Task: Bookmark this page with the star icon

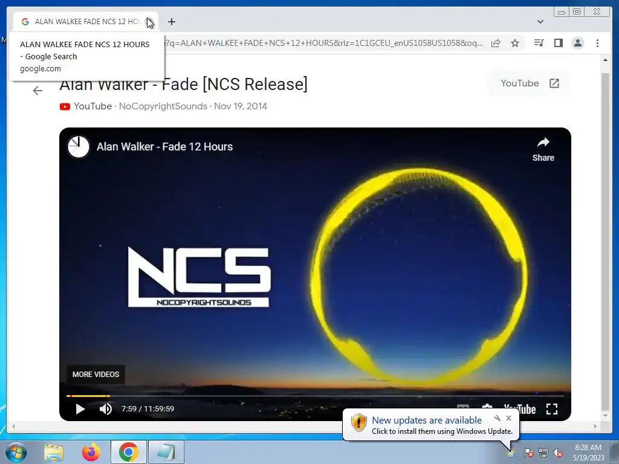Action: click(x=515, y=43)
